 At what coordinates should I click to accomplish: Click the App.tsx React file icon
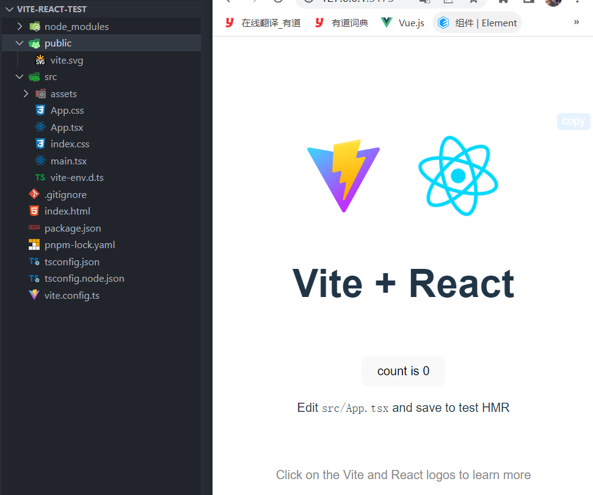40,127
